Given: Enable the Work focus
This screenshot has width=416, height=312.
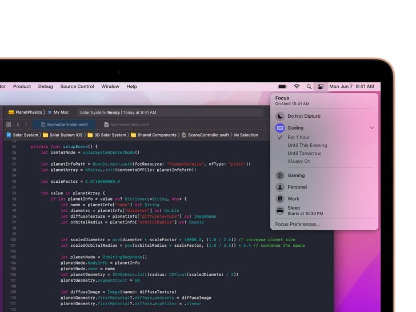Looking at the screenshot, I should coord(324,199).
